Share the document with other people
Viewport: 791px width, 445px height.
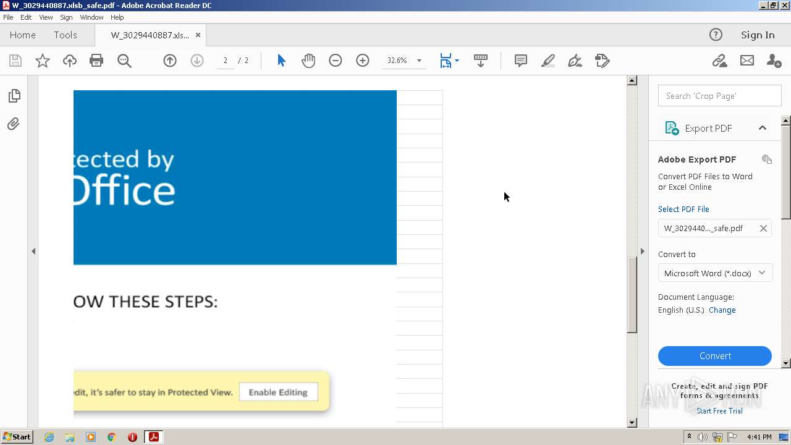click(774, 61)
